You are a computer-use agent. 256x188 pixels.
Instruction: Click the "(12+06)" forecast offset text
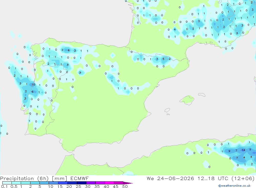pos(243,178)
